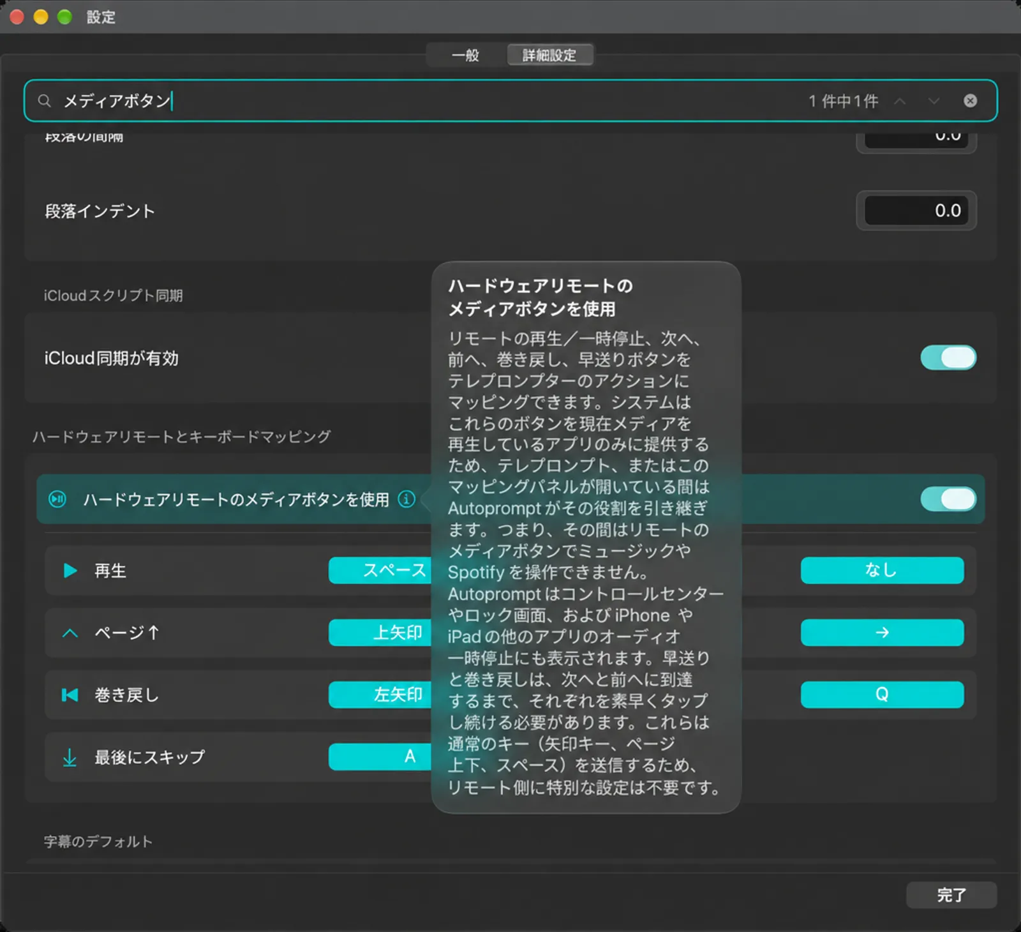Image resolution: width=1021 pixels, height=932 pixels.
Task: Click the ページ↑ chevron-up icon
Action: [x=70, y=633]
